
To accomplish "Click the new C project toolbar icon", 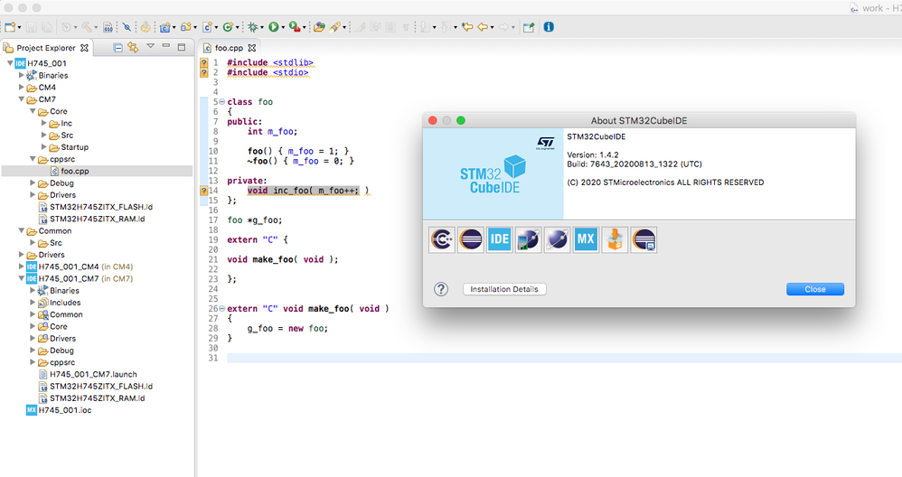I will click(165, 27).
